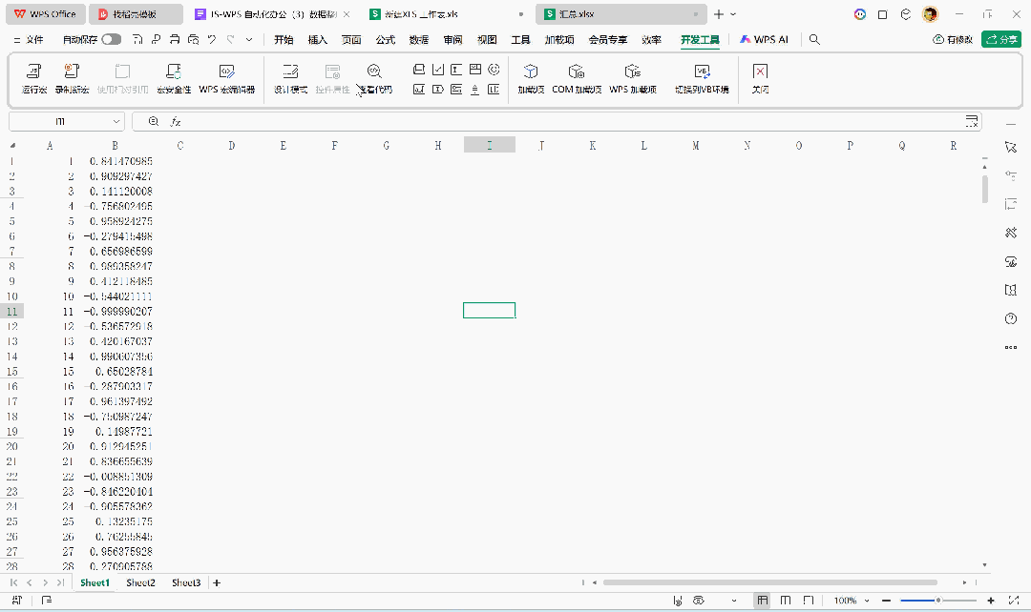Open the 宏安全性 macro security icon
The width and height of the screenshot is (1031, 612).
[x=173, y=78]
